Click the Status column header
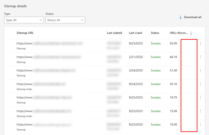Image resolution: width=209 pixels, height=135 pixels. point(155,33)
